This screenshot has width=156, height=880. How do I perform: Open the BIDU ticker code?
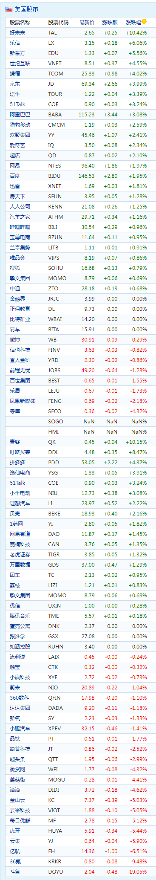[54, 176]
